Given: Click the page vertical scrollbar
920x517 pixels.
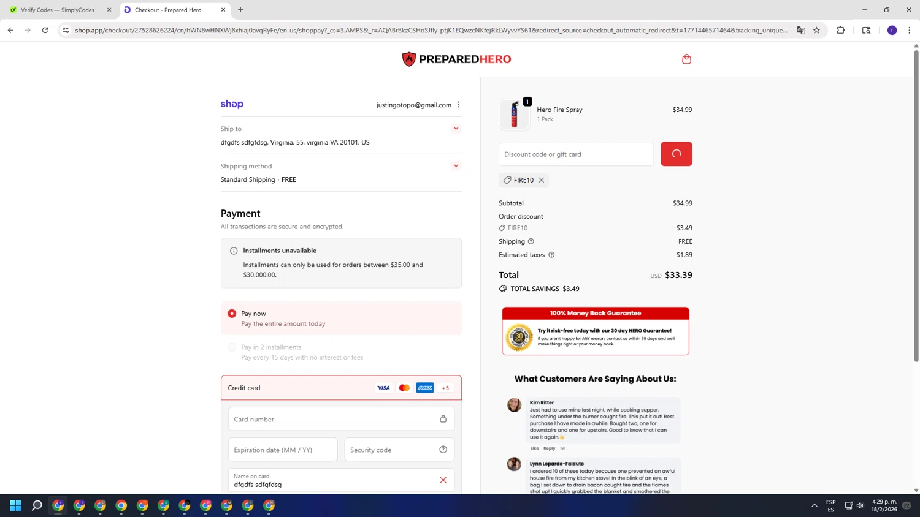Looking at the screenshot, I should point(916,206).
